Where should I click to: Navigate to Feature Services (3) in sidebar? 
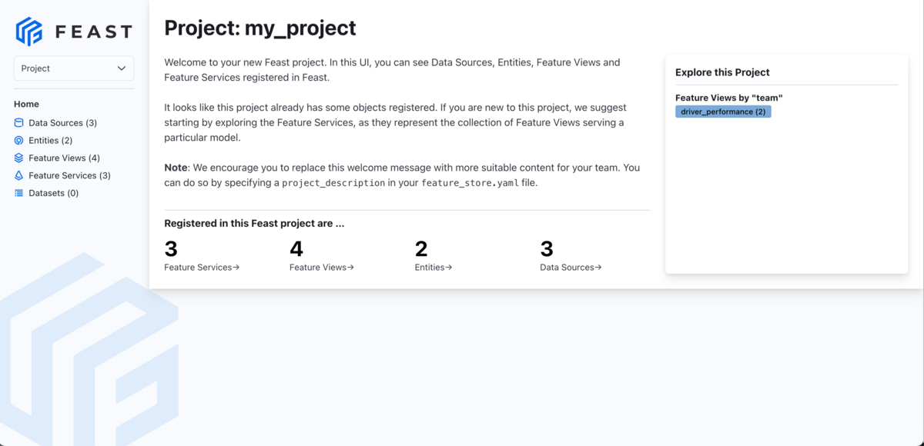[69, 175]
